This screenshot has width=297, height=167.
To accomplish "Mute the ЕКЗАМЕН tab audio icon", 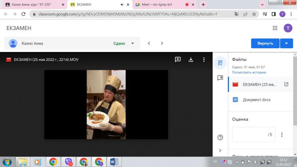I will (x=122, y=4).
